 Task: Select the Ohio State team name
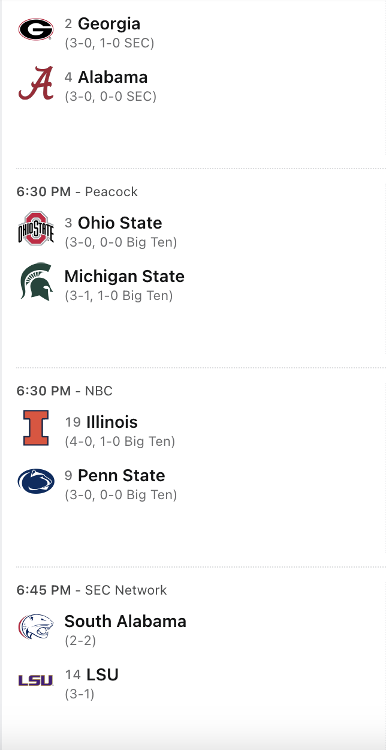(120, 223)
